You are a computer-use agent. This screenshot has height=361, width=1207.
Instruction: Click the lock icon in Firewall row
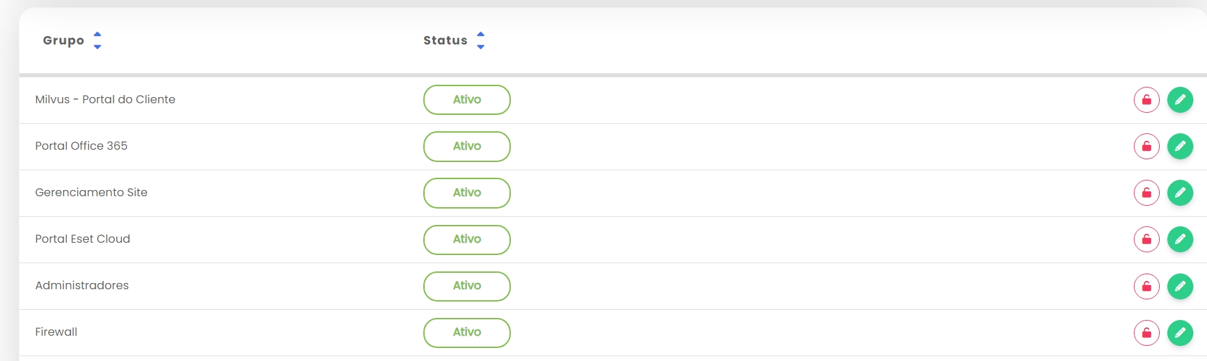[1146, 333]
